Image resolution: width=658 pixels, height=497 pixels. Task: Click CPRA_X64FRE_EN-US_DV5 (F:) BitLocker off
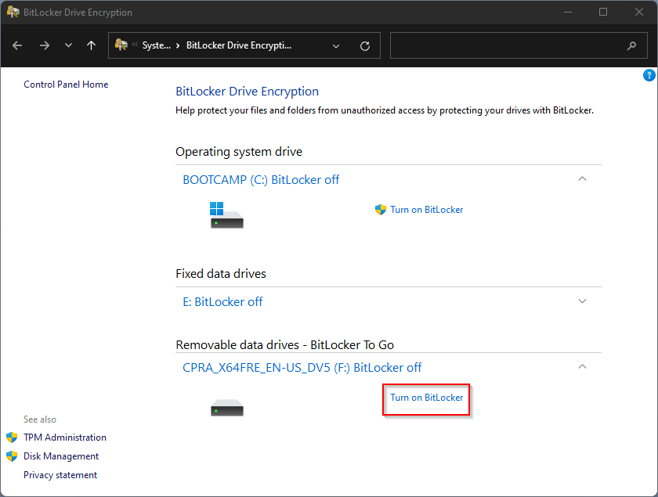click(302, 367)
